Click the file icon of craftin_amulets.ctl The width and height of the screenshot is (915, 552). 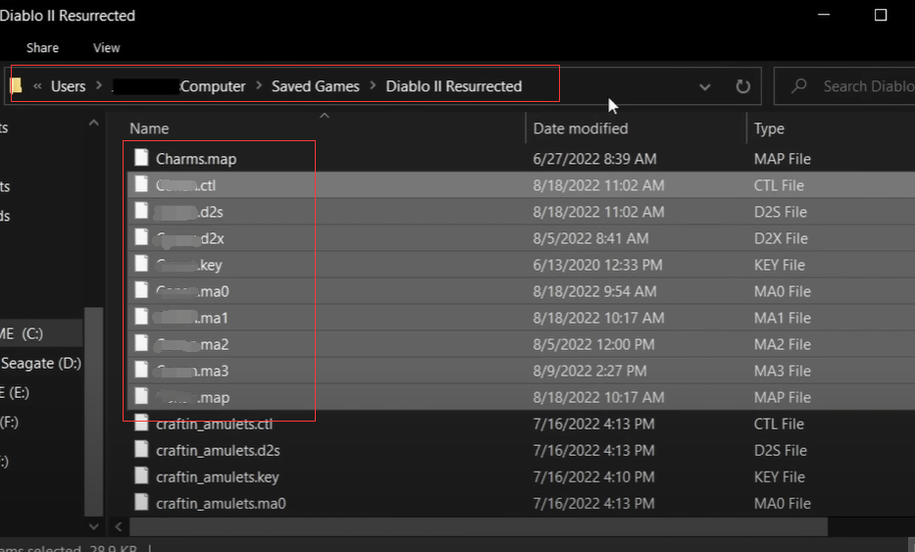coord(141,423)
